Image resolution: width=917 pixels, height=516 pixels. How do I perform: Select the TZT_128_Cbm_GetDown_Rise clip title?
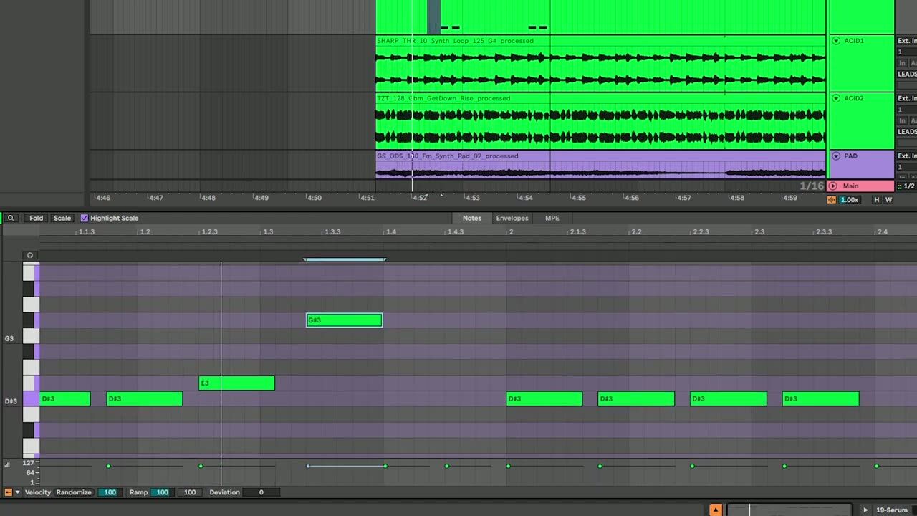(x=443, y=98)
